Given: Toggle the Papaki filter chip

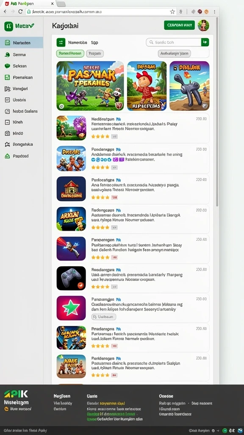Looking at the screenshot, I should click(x=95, y=54).
